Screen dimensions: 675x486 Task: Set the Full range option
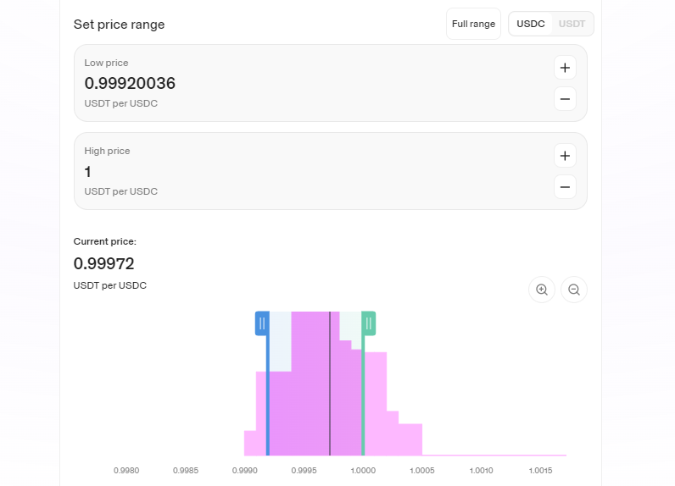(473, 24)
